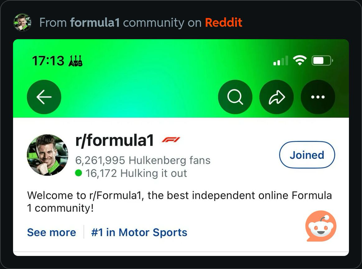Image resolution: width=362 pixels, height=269 pixels.
Task: Open the r/formula1 community avatar
Action: 48,155
